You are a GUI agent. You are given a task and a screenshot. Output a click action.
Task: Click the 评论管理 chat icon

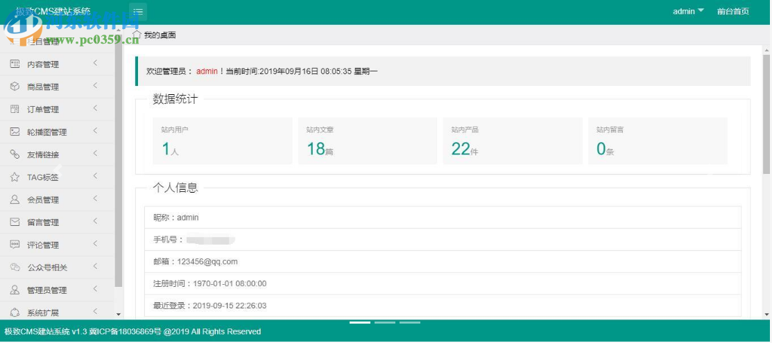(15, 245)
